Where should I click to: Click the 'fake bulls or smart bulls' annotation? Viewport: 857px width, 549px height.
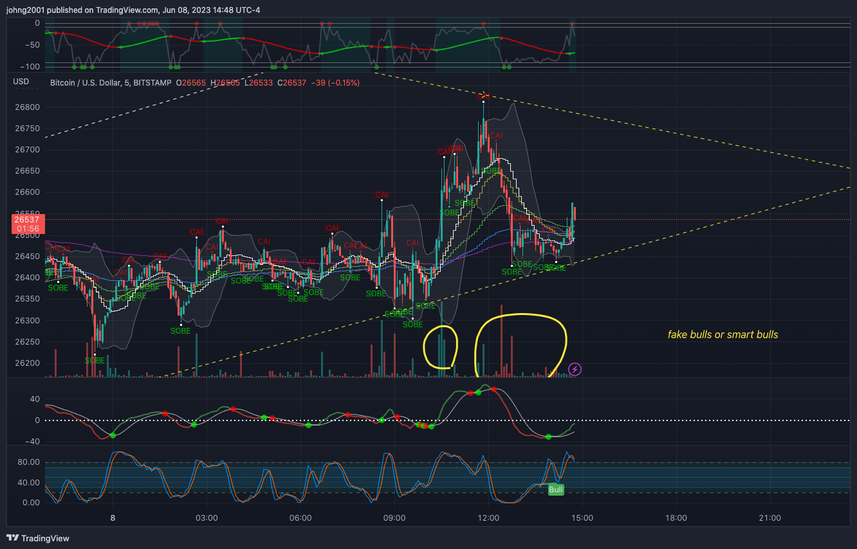723,334
